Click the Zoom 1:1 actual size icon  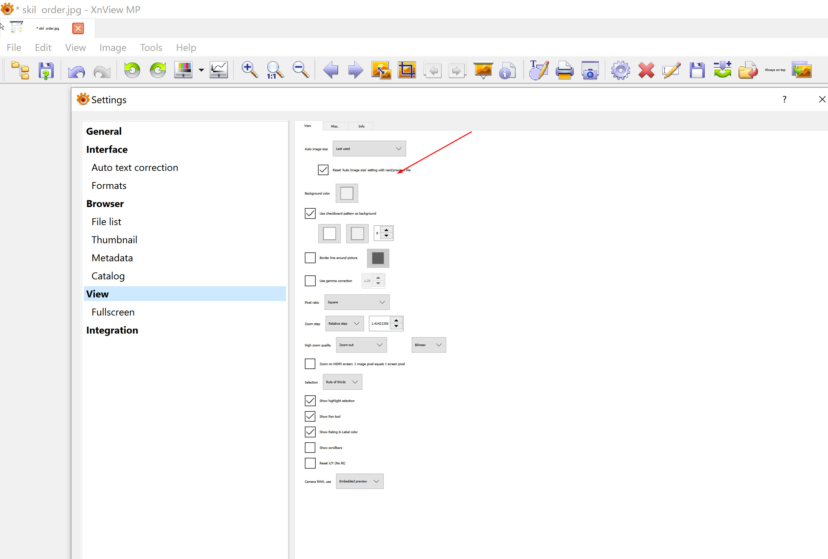(x=275, y=69)
